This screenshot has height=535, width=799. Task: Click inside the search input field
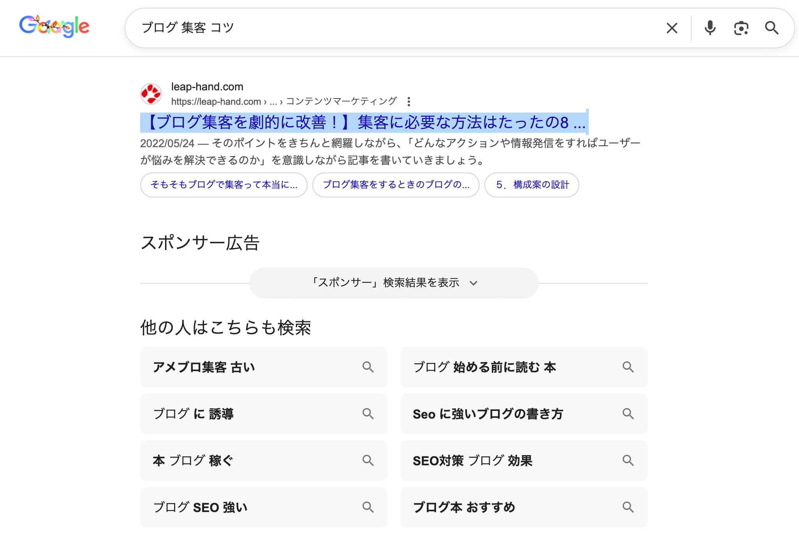tap(312, 28)
